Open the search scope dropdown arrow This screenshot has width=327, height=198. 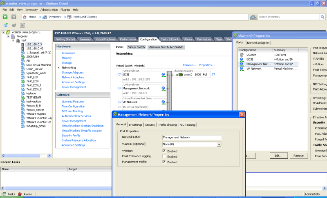coord(256,17)
